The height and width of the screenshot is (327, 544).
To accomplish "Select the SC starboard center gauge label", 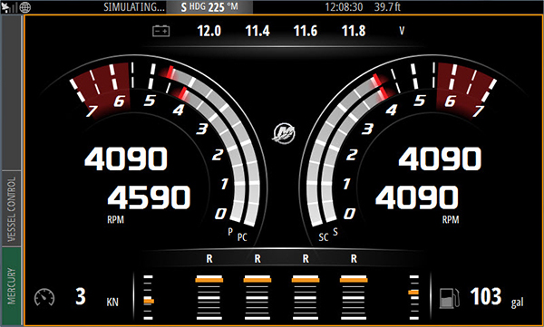I will click(x=324, y=237).
